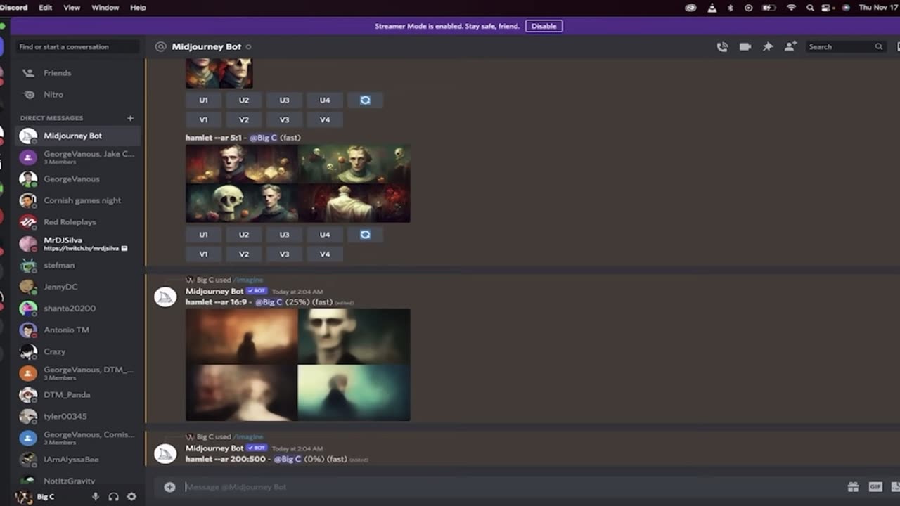
Task: Start a video call icon
Action: [745, 46]
